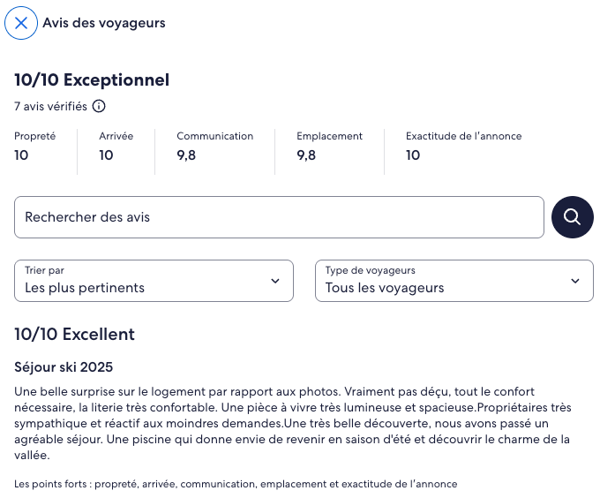The image size is (615, 498).
Task: Close the Avis des voyageurs panel
Action: (x=21, y=23)
